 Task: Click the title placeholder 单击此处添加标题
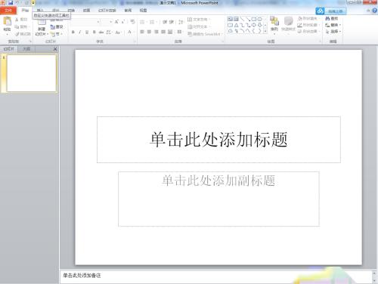pos(218,140)
